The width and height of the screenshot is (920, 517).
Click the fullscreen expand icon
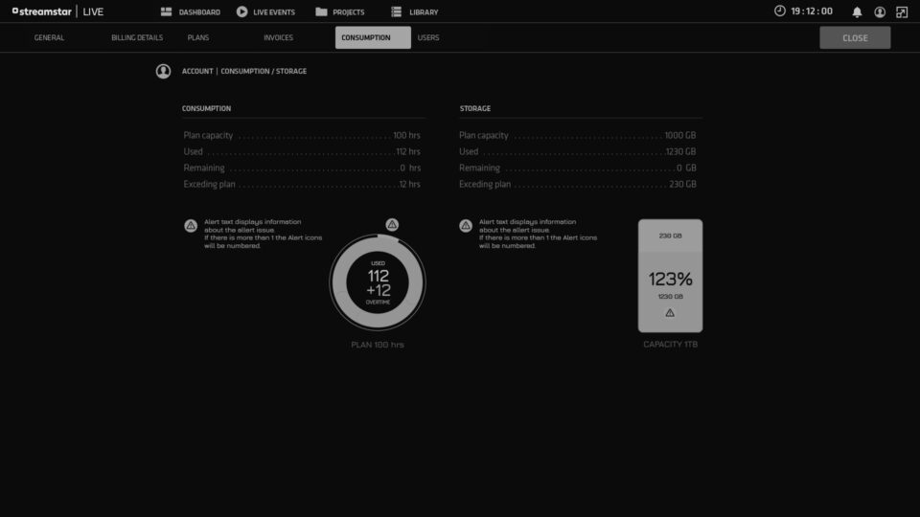[902, 11]
